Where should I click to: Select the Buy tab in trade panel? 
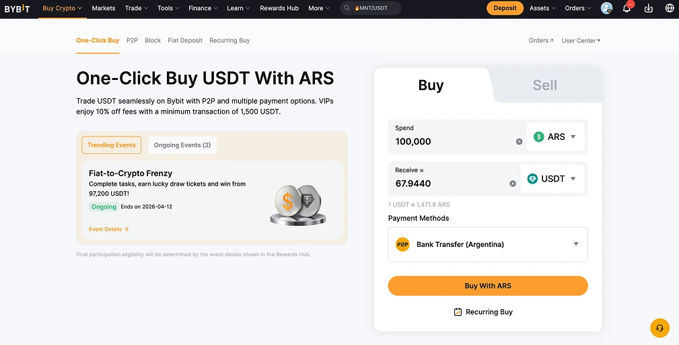tap(431, 85)
